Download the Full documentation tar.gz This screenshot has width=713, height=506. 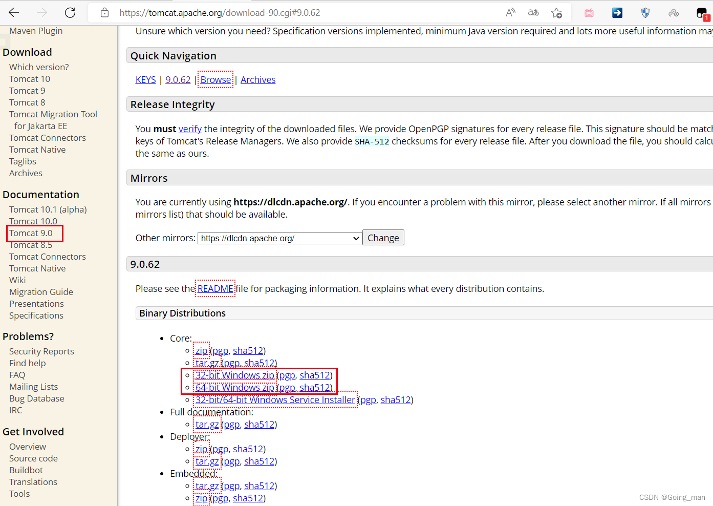pos(207,425)
